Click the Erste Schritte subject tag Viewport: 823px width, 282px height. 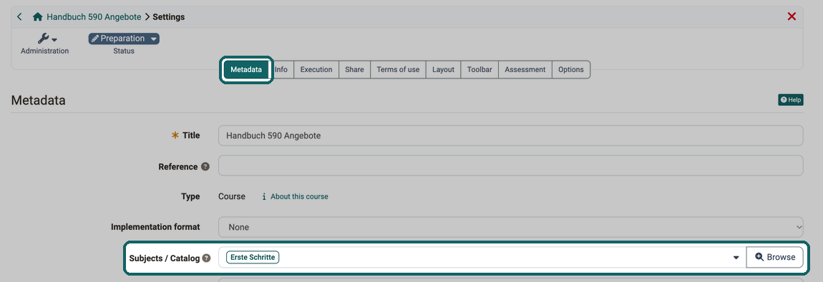[x=253, y=258]
